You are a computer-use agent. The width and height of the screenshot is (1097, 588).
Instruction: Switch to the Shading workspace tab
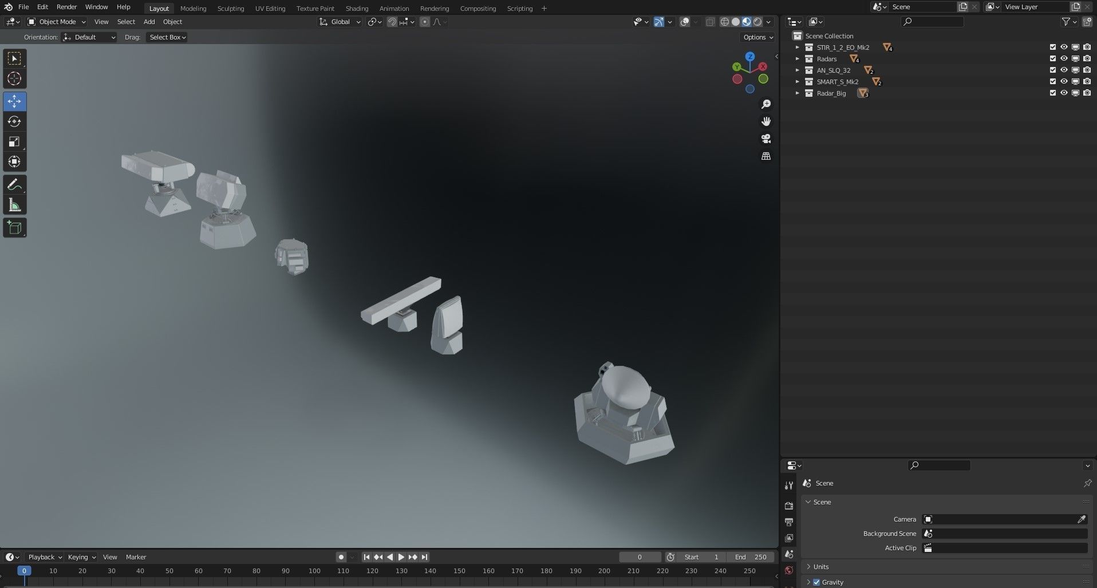click(357, 9)
